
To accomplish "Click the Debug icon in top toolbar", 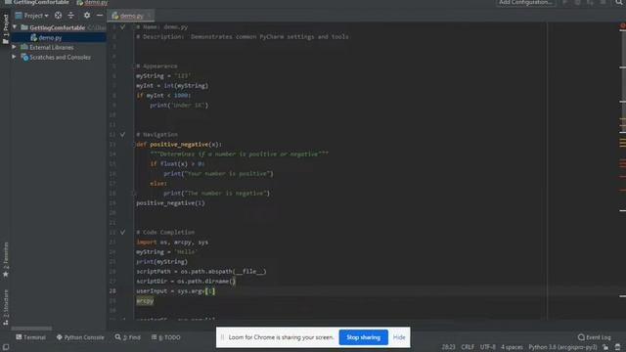I will 577,2.
